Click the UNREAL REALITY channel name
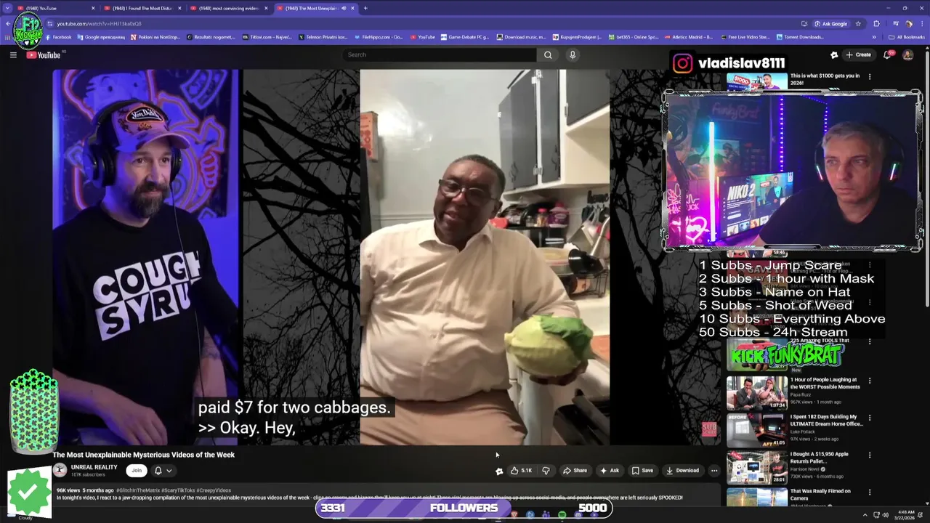 coord(94,467)
